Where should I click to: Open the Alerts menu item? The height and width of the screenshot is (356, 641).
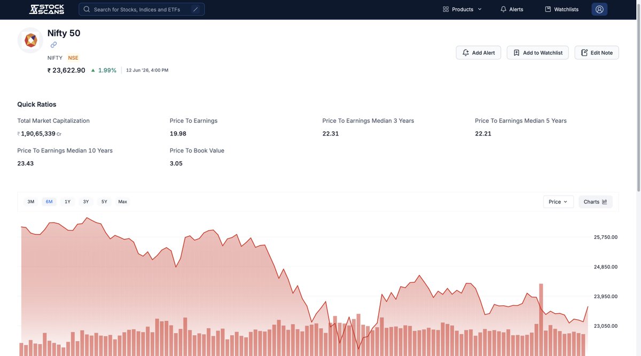(x=512, y=9)
